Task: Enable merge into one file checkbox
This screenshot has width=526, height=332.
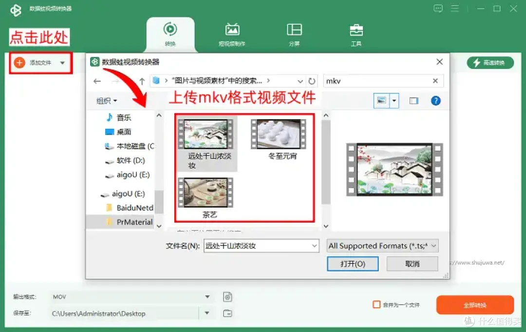Action: pyautogui.click(x=376, y=305)
